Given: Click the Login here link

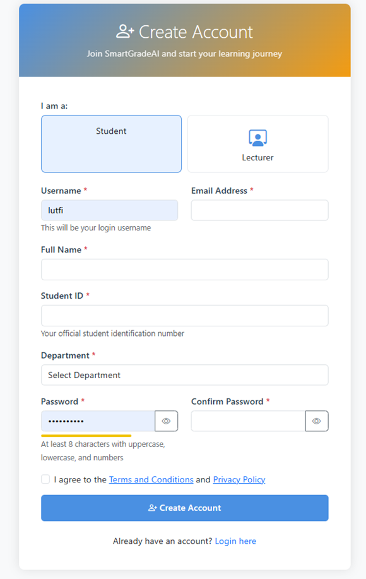Looking at the screenshot, I should click(x=235, y=540).
